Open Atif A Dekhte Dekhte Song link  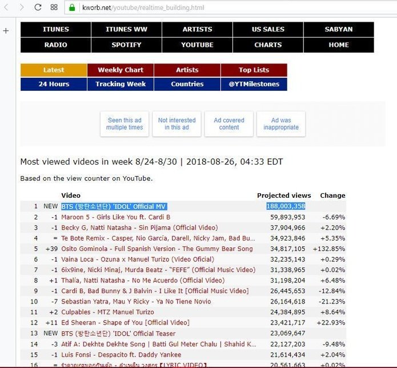pyautogui.click(x=158, y=344)
